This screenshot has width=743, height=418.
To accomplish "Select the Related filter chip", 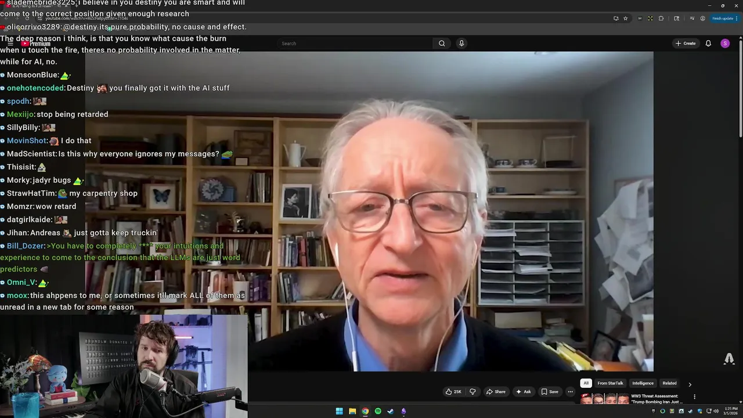I will [669, 383].
